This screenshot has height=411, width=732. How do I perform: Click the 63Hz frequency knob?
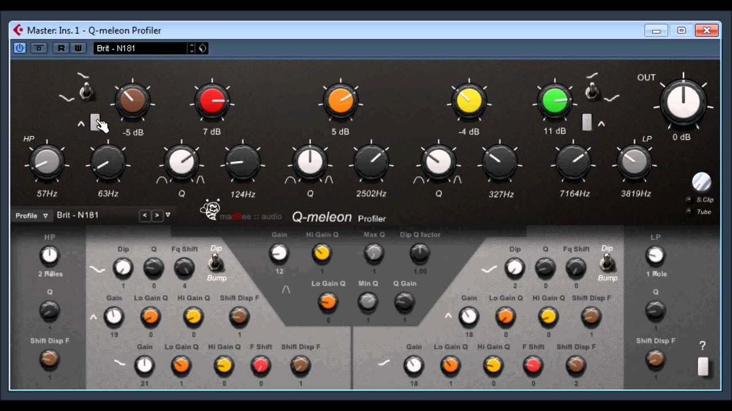[x=108, y=163]
